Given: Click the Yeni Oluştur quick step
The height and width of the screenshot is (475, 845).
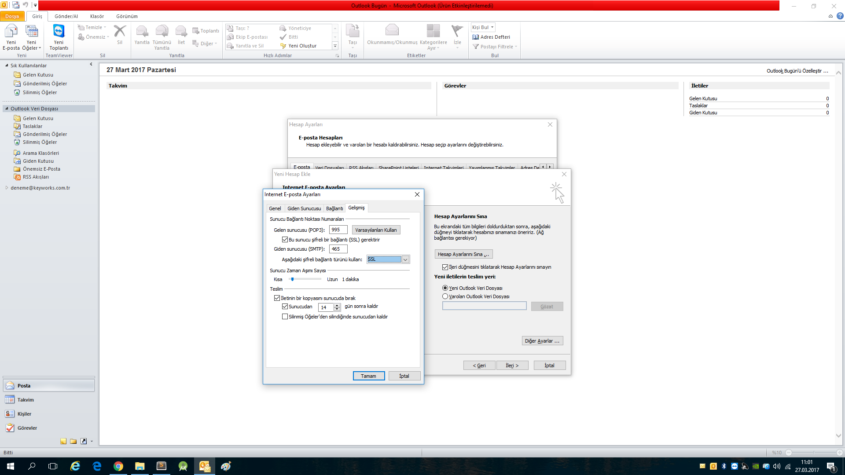Looking at the screenshot, I should [x=298, y=46].
